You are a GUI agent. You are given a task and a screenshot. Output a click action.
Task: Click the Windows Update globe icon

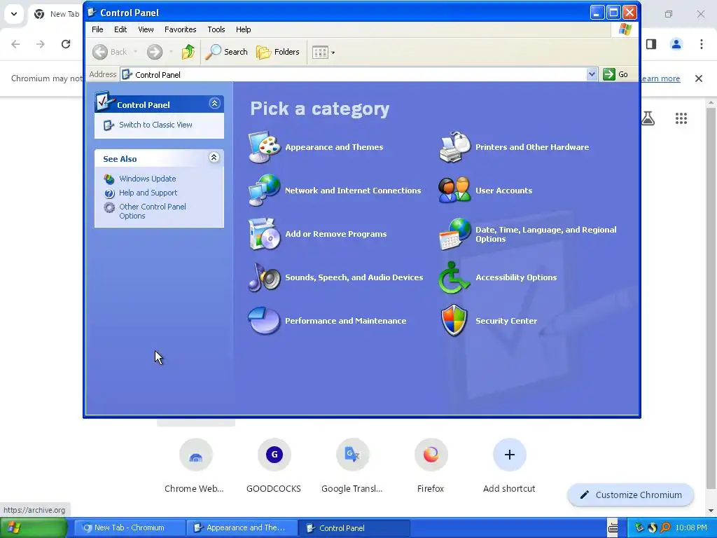pyautogui.click(x=109, y=179)
